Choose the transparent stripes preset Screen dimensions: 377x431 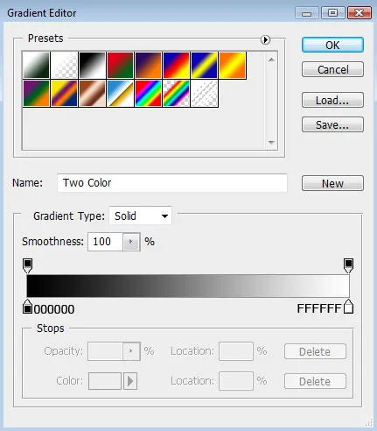(204, 94)
